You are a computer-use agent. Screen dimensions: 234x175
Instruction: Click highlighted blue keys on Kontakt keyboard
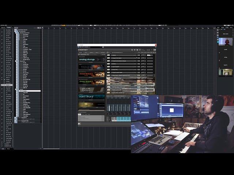pos(124,119)
